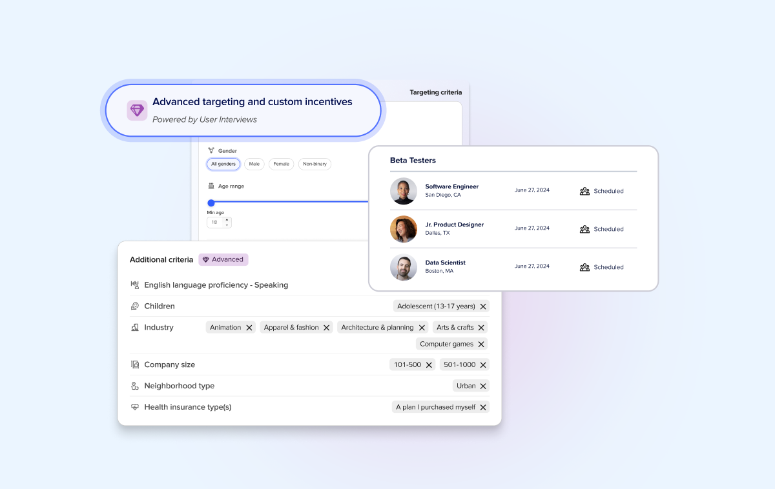Remove the Animation industry tag

click(x=249, y=328)
